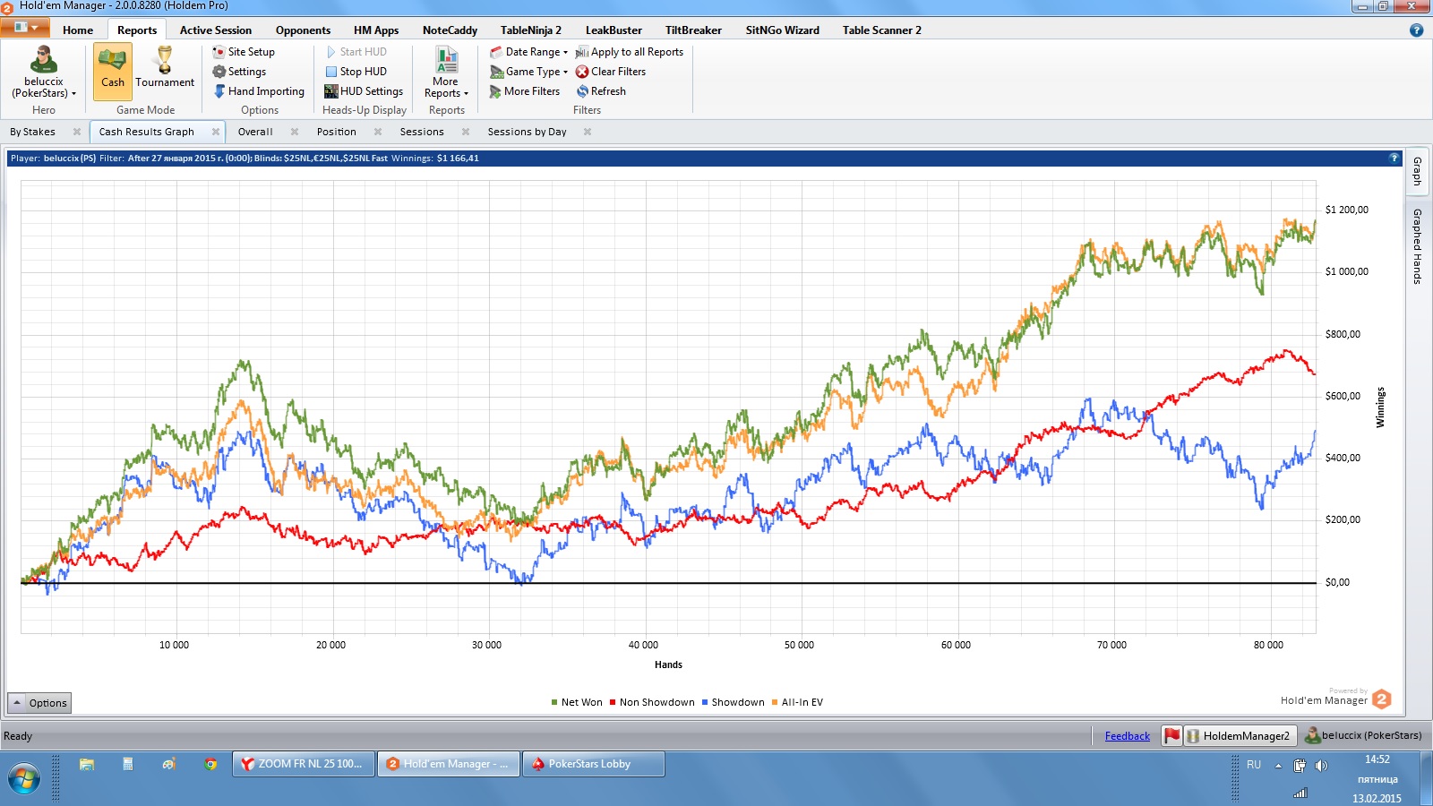Click the RU language indicator
The width and height of the screenshot is (1433, 806).
pyautogui.click(x=1254, y=765)
